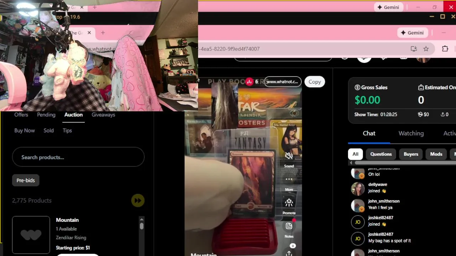The width and height of the screenshot is (456, 256).
Task: Switch to the Offers tab
Action: pos(21,114)
